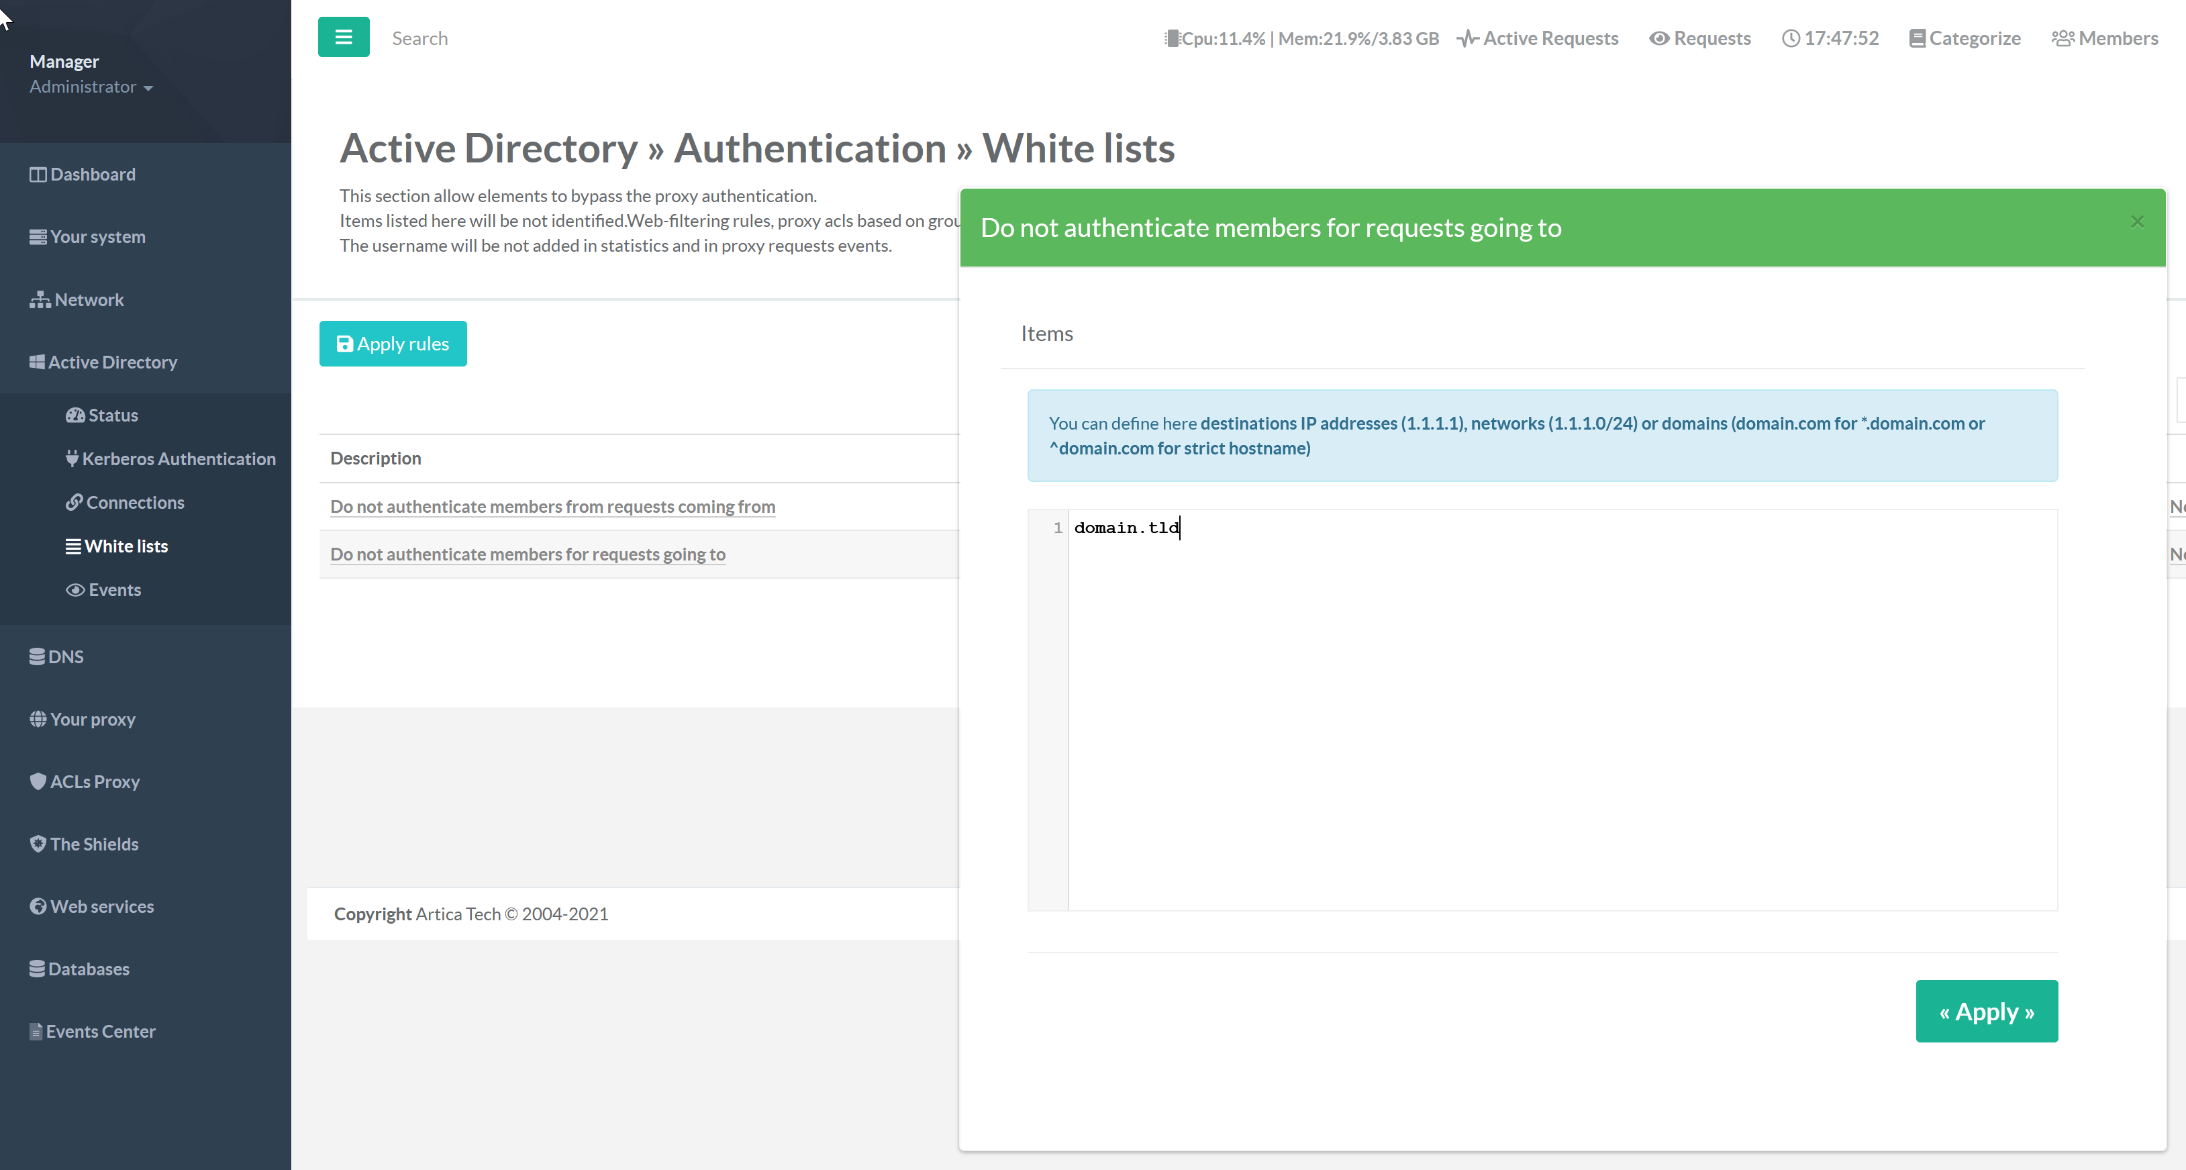This screenshot has height=1170, width=2186.
Task: Open Dashboard from the sidebar
Action: [92, 174]
